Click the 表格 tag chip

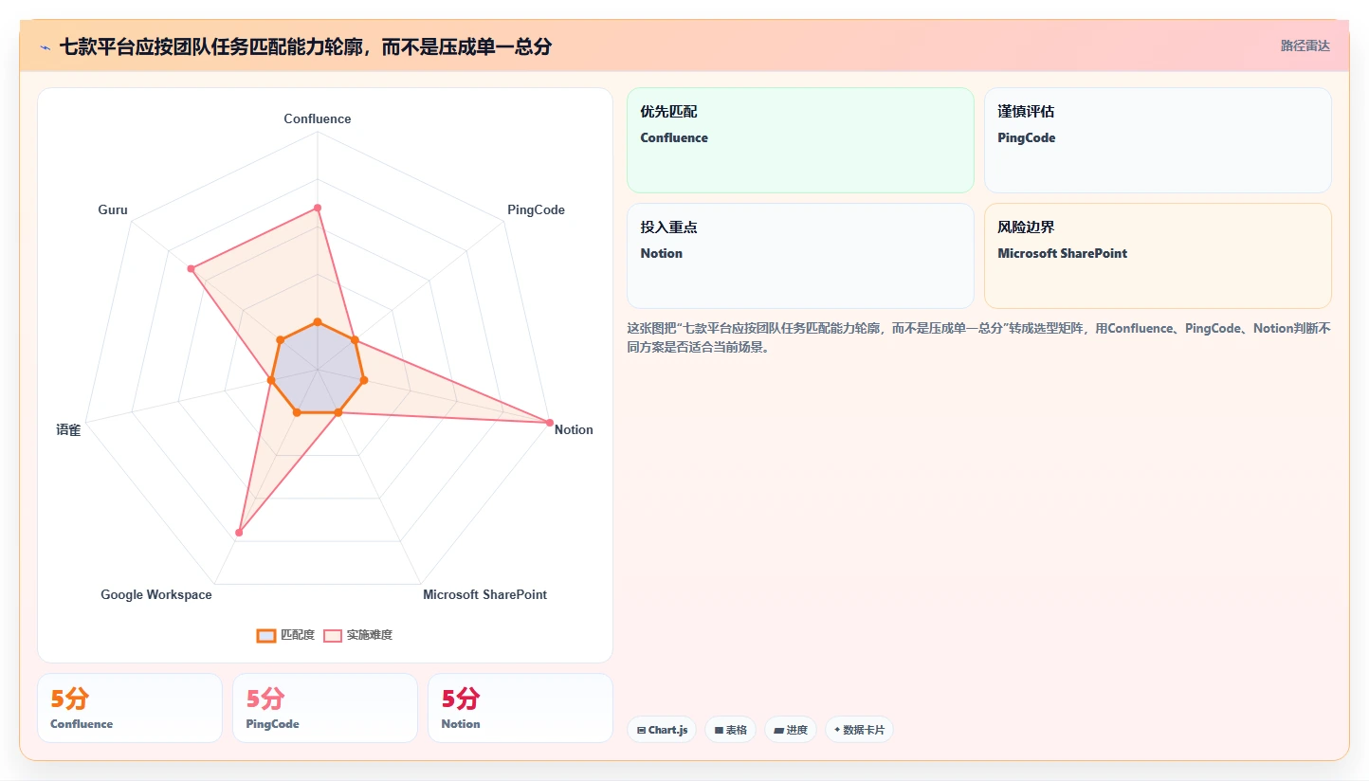pos(730,730)
